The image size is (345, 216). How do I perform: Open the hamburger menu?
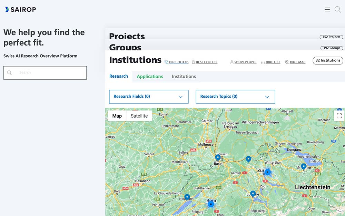(327, 9)
